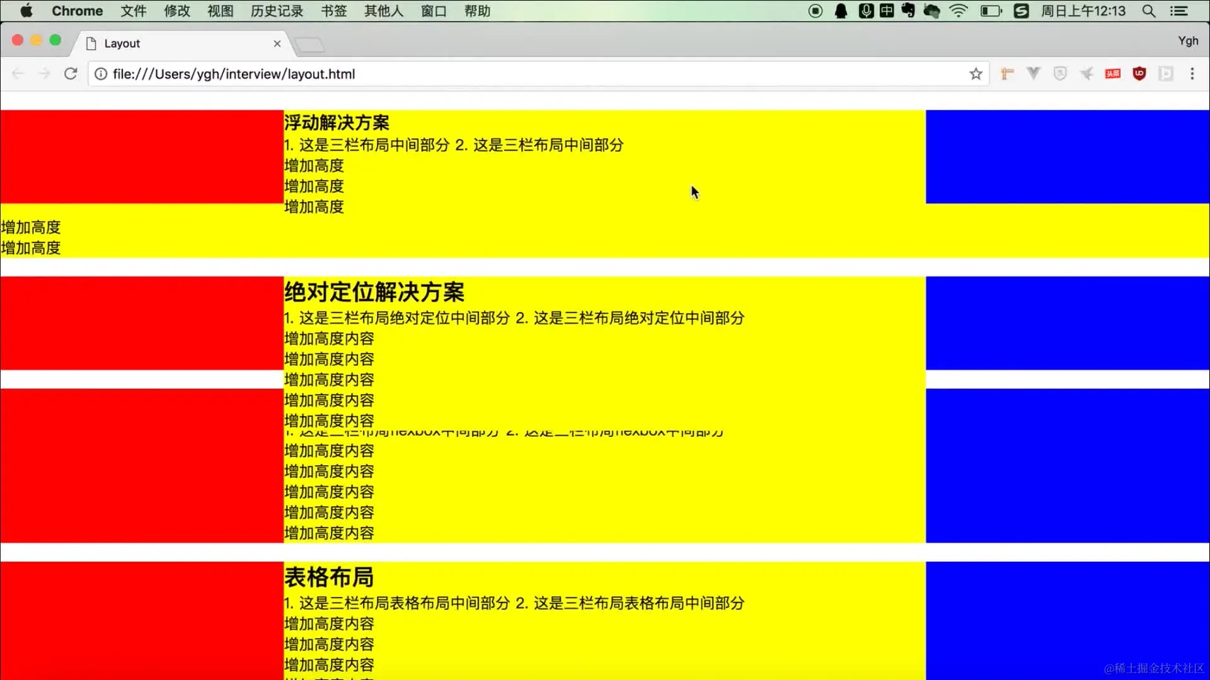This screenshot has height=680, width=1210.
Task: Open the 历史记录 menu
Action: 277,11
